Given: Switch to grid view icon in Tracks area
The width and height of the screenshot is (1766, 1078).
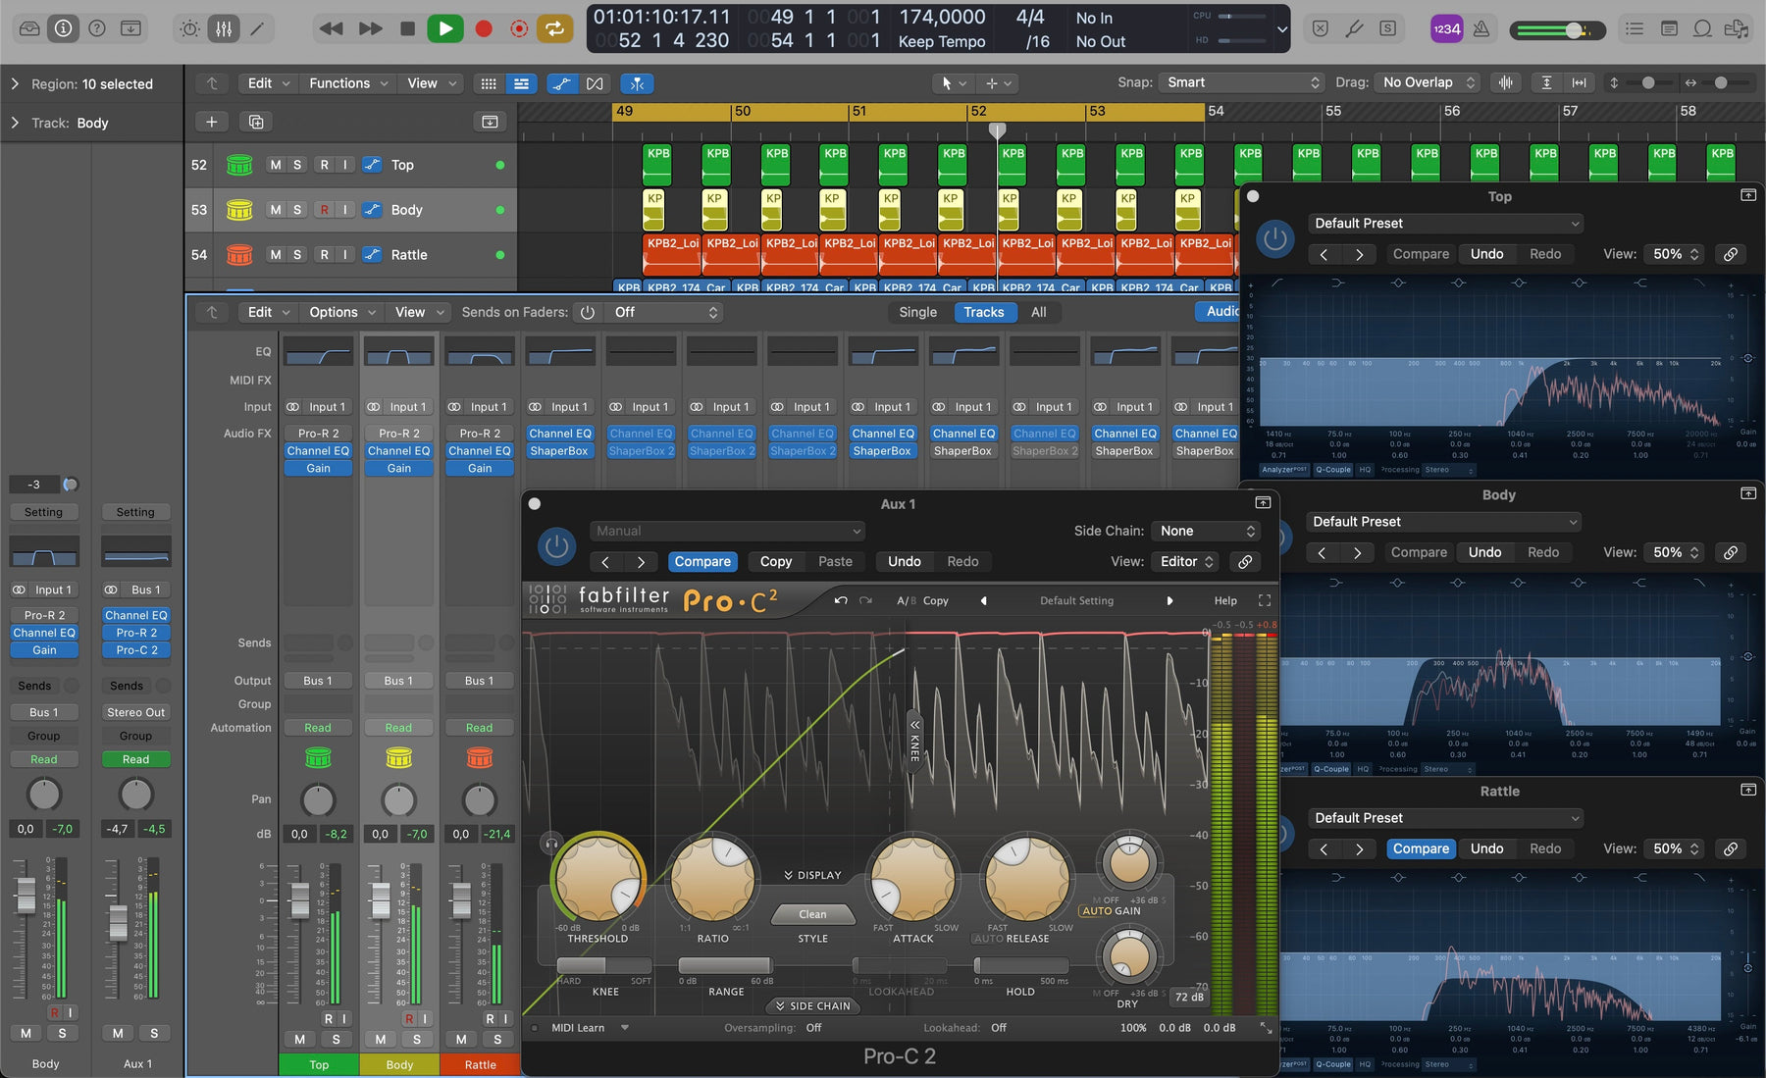Looking at the screenshot, I should pos(489,83).
